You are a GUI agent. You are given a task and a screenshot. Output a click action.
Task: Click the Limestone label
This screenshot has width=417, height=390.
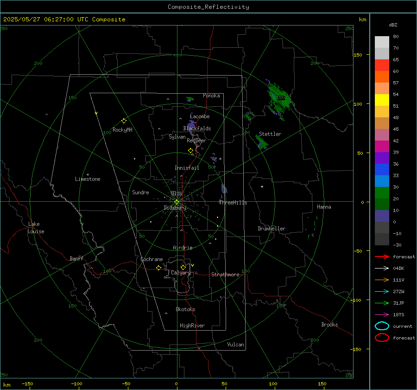tap(88, 179)
